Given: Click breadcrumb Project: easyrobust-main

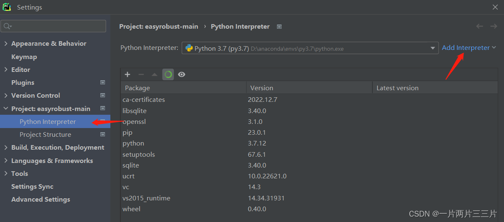Looking at the screenshot, I should coord(159,27).
